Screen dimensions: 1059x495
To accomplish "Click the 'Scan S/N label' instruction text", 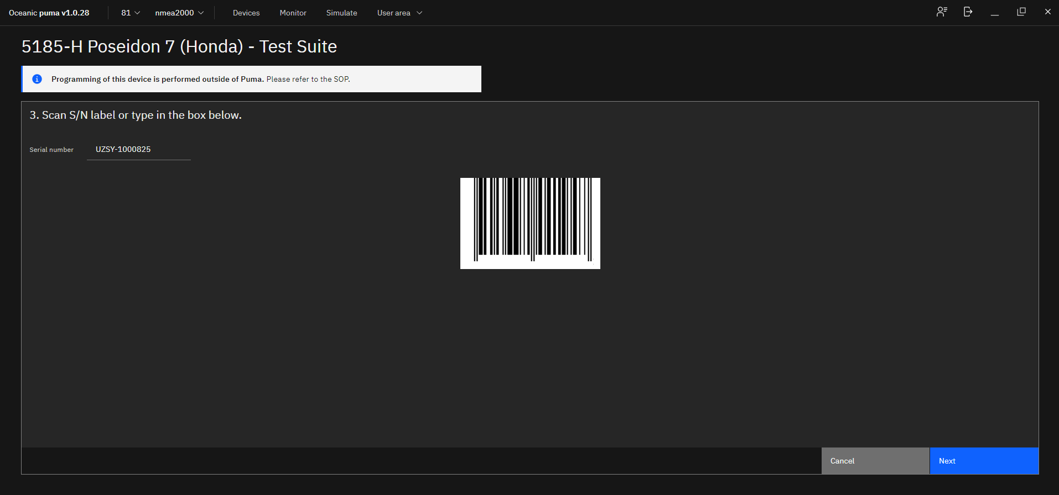I will coord(136,115).
